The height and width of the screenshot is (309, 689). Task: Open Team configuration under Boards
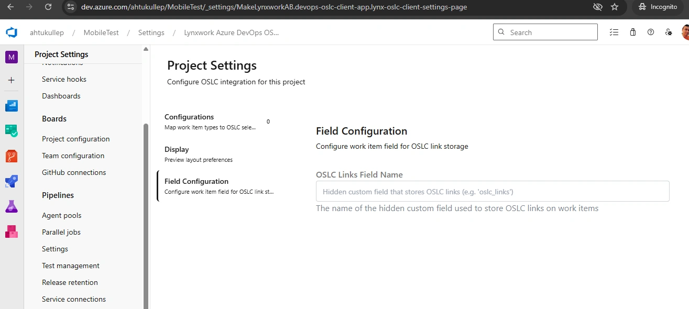[73, 156]
